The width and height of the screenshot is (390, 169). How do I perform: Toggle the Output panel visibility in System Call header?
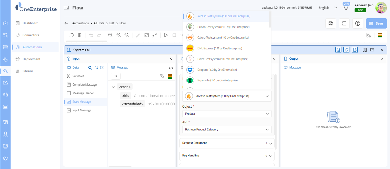click(355, 50)
